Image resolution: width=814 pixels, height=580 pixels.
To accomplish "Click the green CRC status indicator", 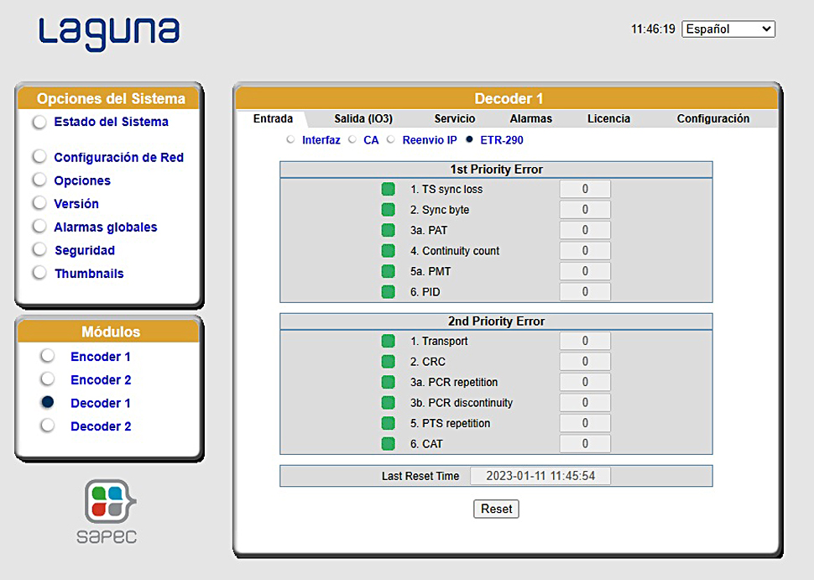I will click(389, 362).
